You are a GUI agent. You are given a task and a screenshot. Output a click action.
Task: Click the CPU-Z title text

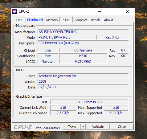click(24, 11)
